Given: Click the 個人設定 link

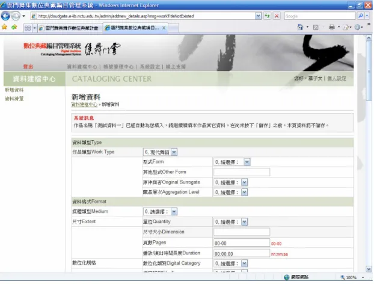Looking at the screenshot, I should [x=337, y=78].
